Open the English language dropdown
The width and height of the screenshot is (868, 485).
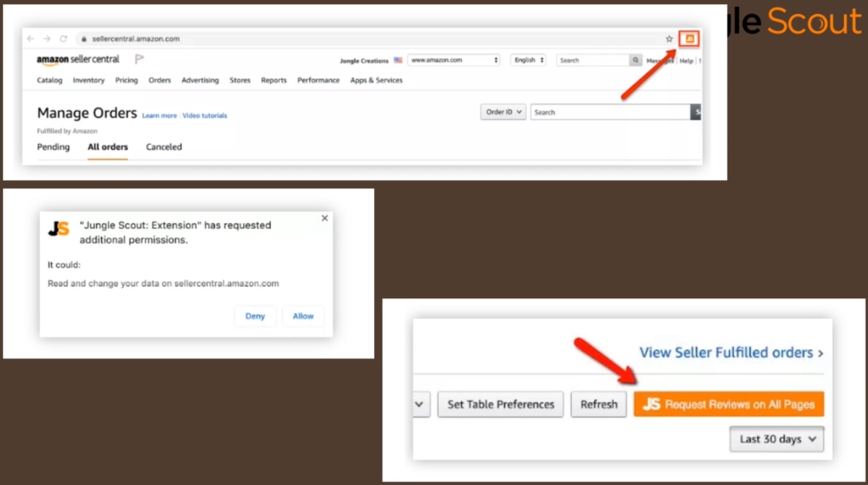(x=528, y=60)
